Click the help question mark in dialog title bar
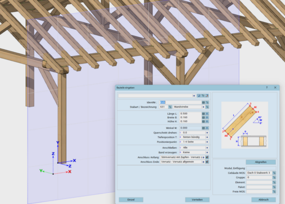 tap(267, 88)
